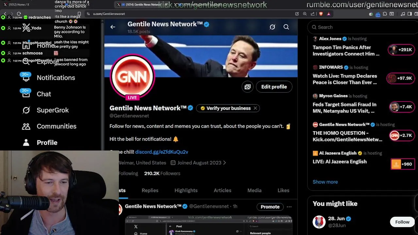Open SuperGrok in the left sidebar
This screenshot has height=235, width=418.
pos(53,110)
